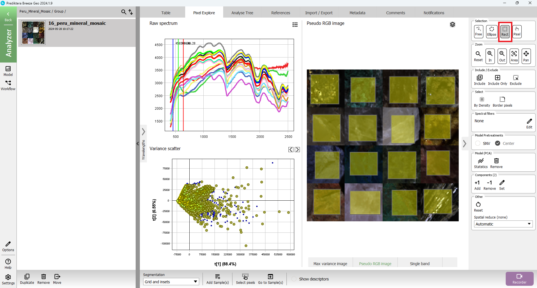Select pixels By Density
Image resolution: width=537 pixels, height=288 pixels.
pos(482,102)
